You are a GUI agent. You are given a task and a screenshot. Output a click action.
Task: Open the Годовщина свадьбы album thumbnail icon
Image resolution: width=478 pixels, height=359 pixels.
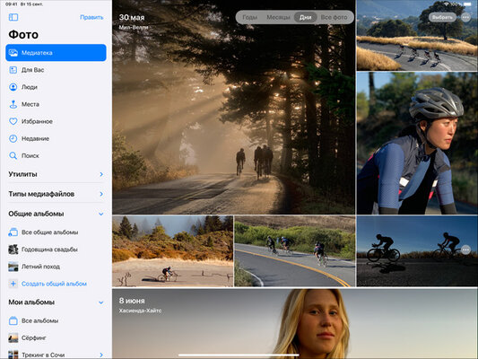pos(13,250)
